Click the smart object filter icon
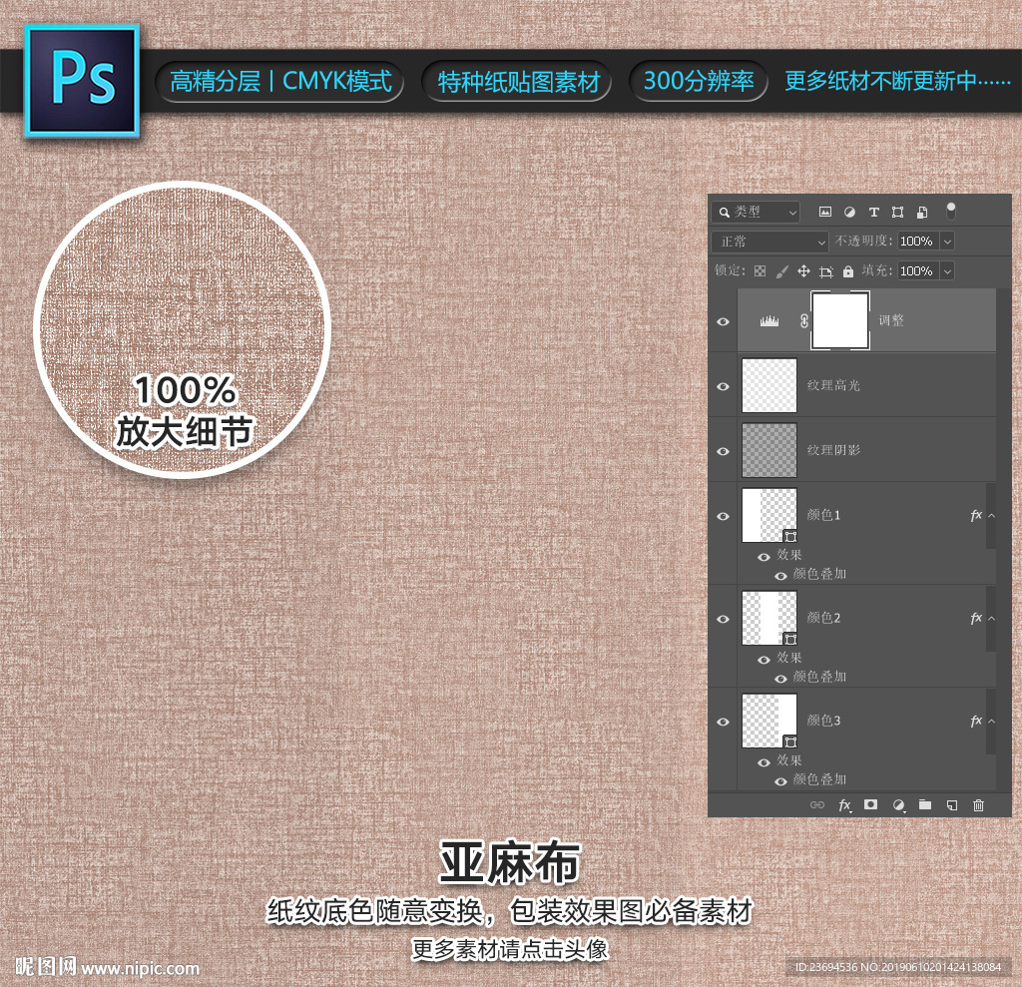This screenshot has height=987, width=1022. tap(921, 212)
